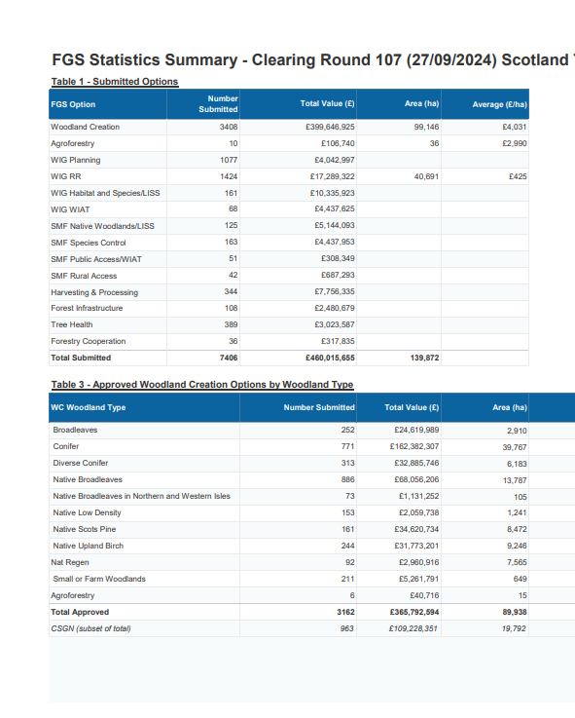Click the Small or Farm Woodlands row label
The width and height of the screenshot is (575, 718).
pos(99,579)
